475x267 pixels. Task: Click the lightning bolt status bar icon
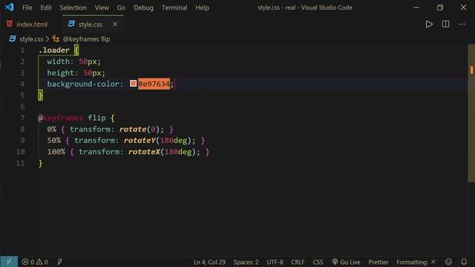[x=59, y=262]
